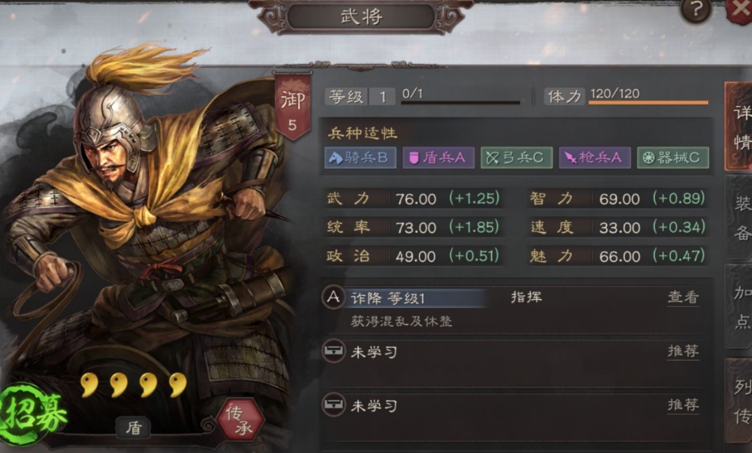Open the 加点 attribute points tab
The width and height of the screenshot is (752, 453).
point(739,307)
